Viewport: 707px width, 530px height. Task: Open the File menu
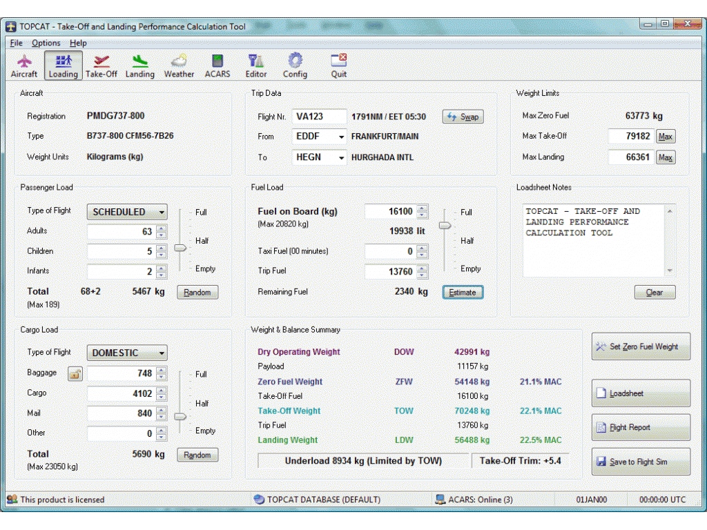(x=17, y=43)
